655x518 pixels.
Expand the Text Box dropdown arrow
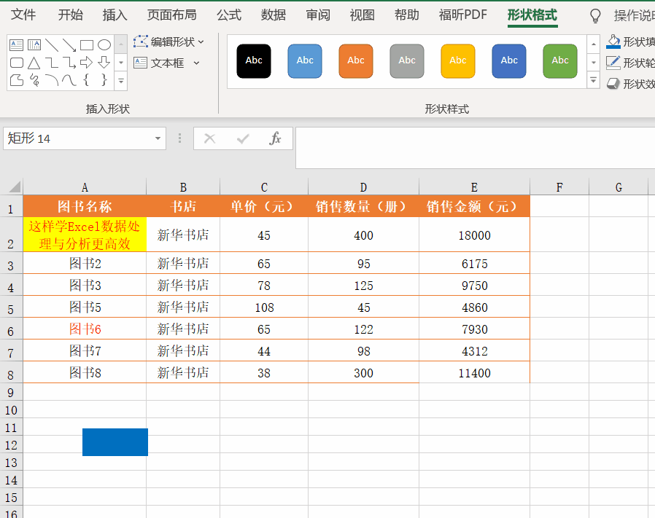coord(196,63)
